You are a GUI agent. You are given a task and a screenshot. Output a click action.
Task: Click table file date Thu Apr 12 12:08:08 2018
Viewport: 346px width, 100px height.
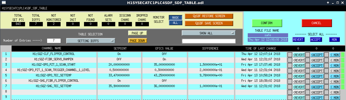268,40
